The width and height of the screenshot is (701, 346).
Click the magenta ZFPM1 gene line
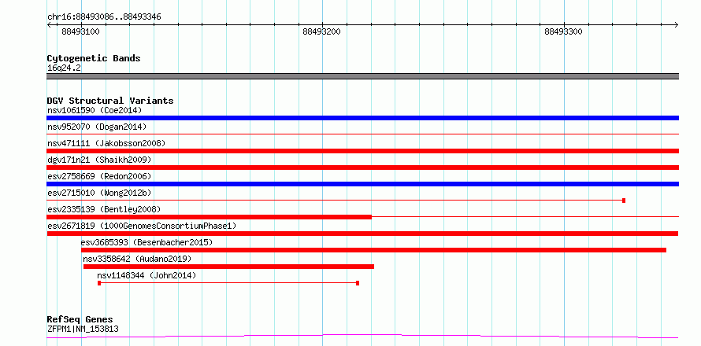(x=362, y=336)
